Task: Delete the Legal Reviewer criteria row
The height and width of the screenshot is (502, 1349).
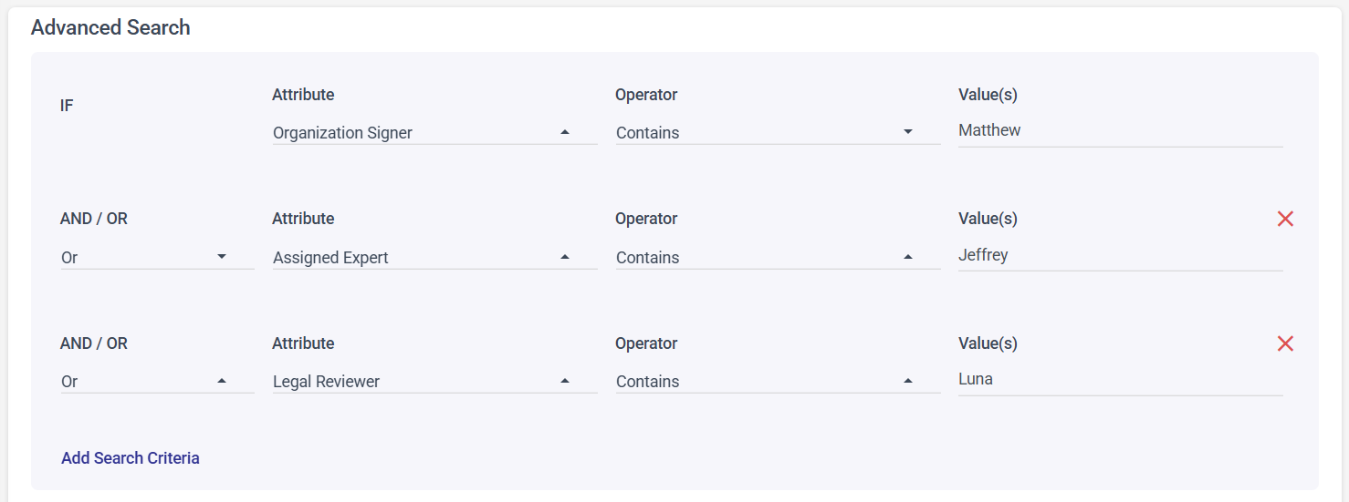Action: coord(1285,343)
